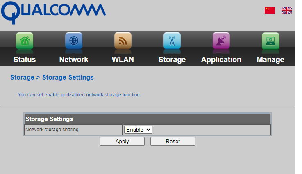Select the WLAN menu label
This screenshot has width=302, height=174.
[123, 60]
